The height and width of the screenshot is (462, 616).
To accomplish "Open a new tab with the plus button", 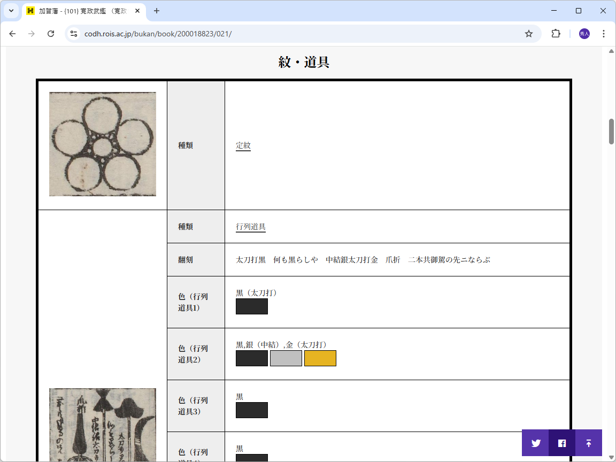I will [x=155, y=11].
